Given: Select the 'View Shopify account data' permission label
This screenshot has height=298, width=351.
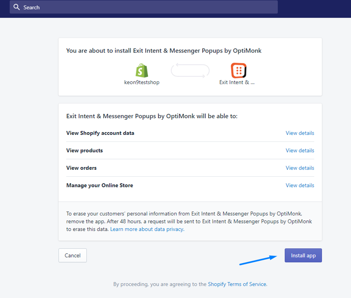Looking at the screenshot, I should pos(100,133).
